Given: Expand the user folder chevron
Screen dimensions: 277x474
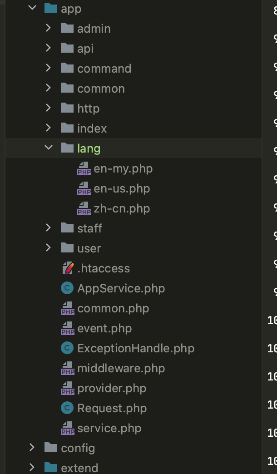Looking at the screenshot, I should (x=49, y=247).
